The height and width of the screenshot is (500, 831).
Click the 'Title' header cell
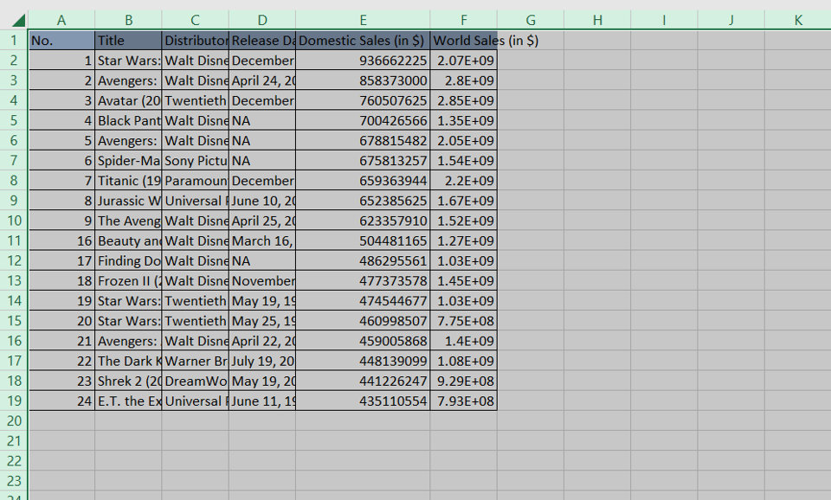coord(128,41)
